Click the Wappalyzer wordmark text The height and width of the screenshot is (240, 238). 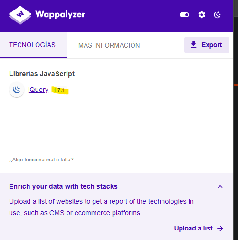pyautogui.click(x=60, y=15)
